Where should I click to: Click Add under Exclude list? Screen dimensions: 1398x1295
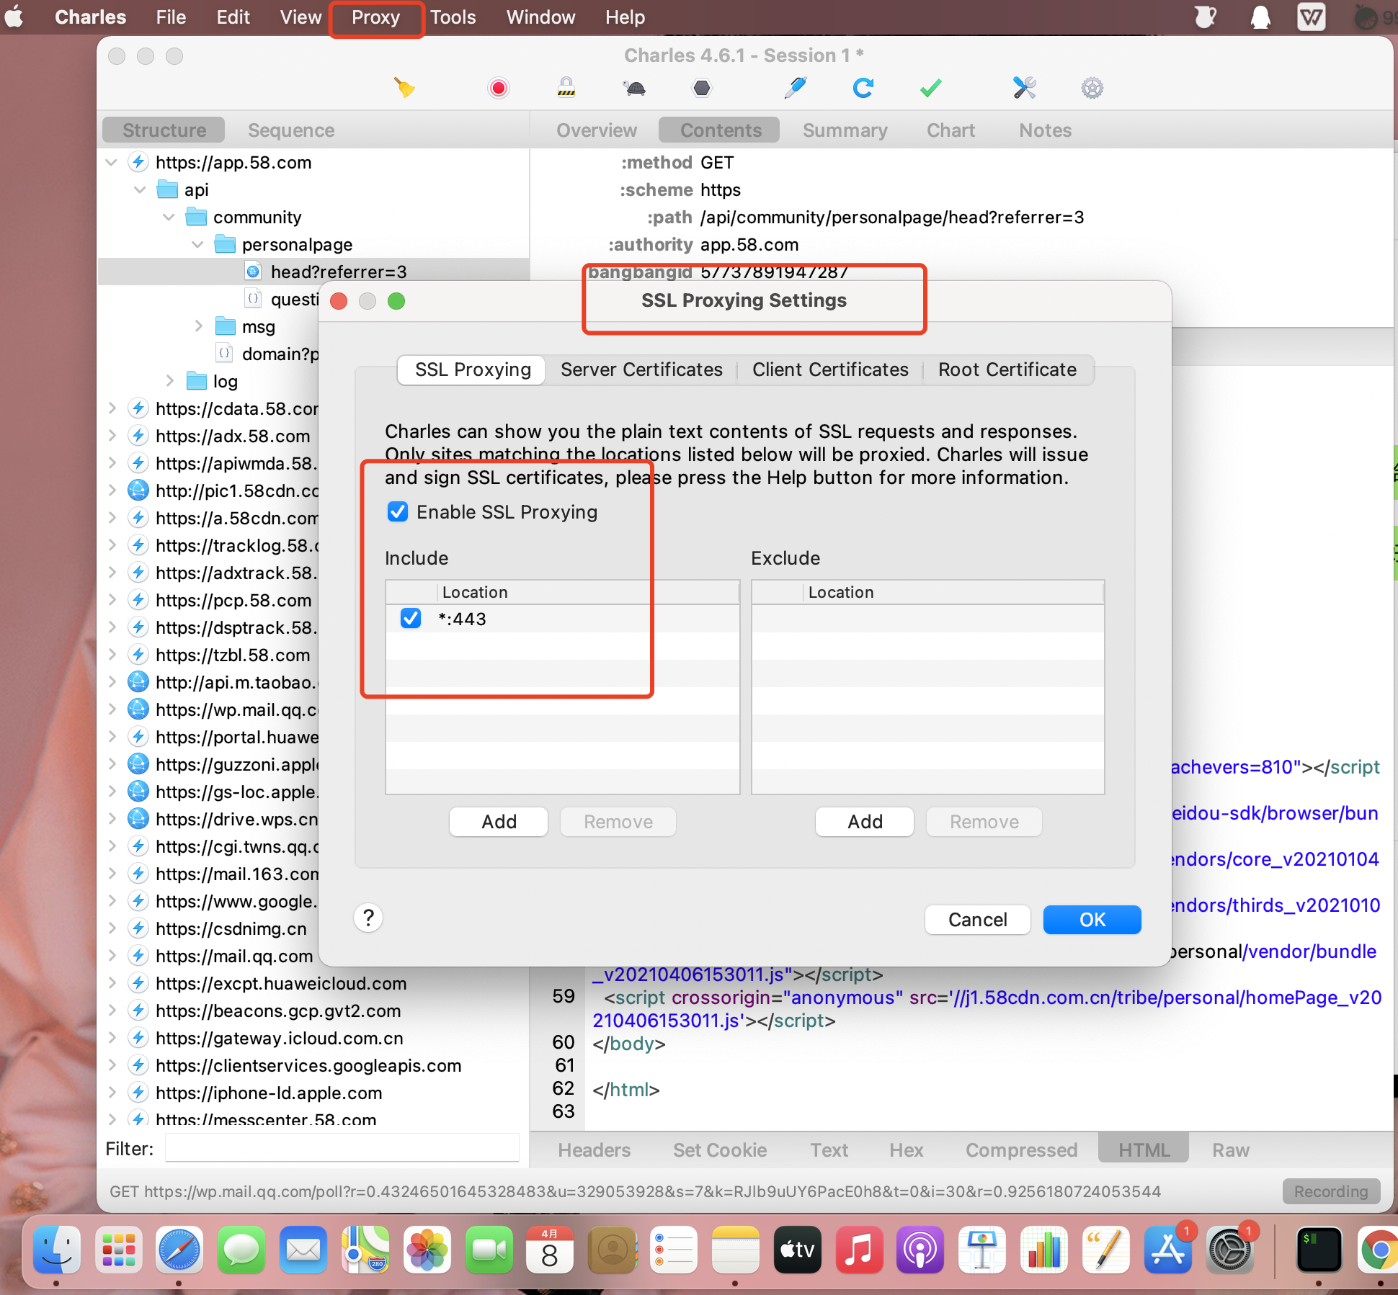(x=865, y=822)
